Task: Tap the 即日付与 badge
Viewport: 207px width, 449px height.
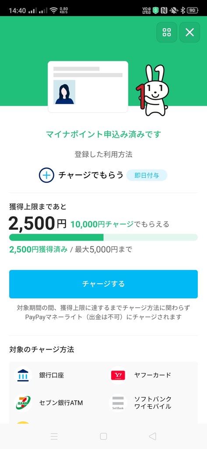Action: 147,175
